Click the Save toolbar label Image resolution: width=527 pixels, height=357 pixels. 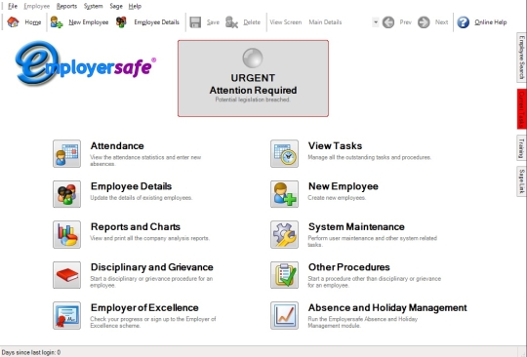coord(213,22)
